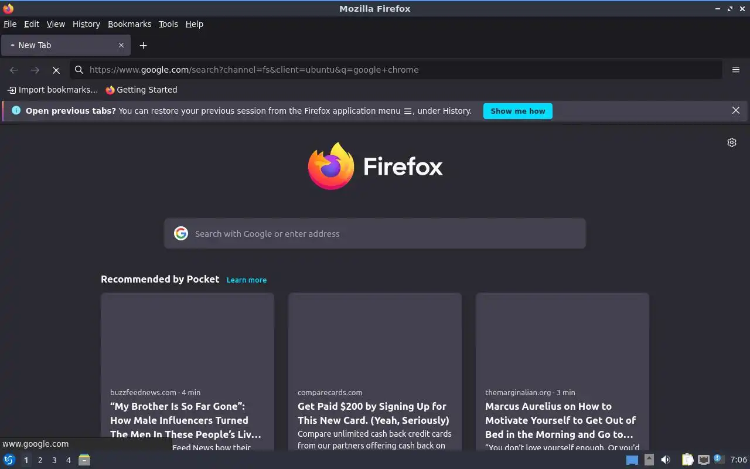The image size is (750, 469).
Task: Open Getting Started bookmark
Action: tap(141, 90)
